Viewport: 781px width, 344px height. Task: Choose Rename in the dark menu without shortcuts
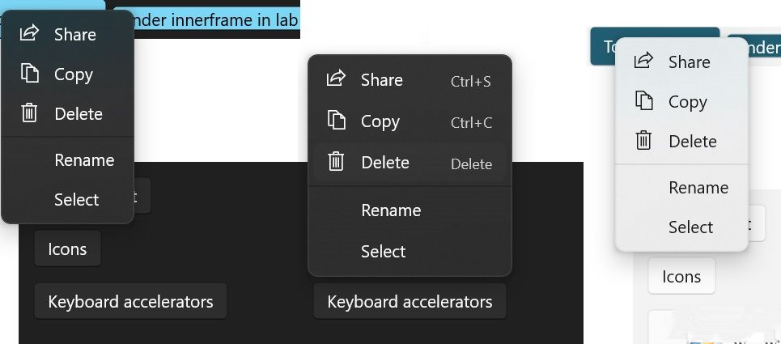(84, 160)
